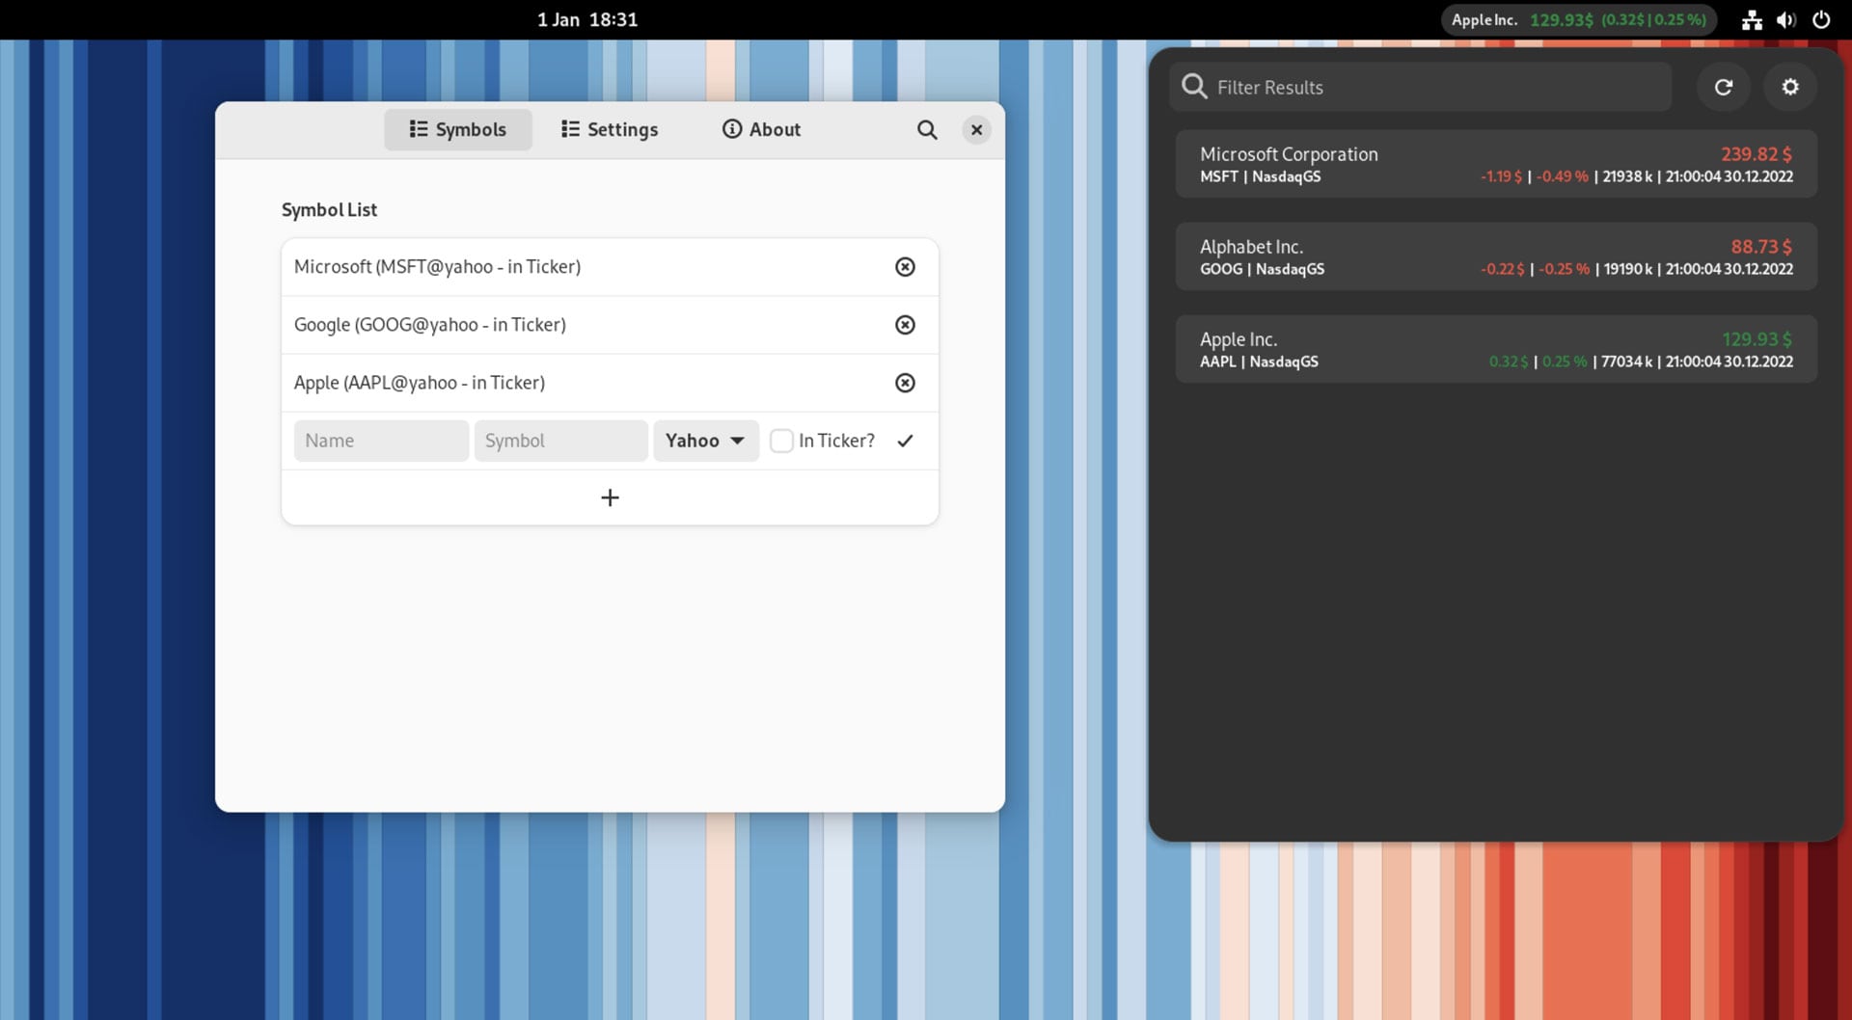Remove Google symbol from the list
The height and width of the screenshot is (1020, 1852).
click(x=905, y=325)
